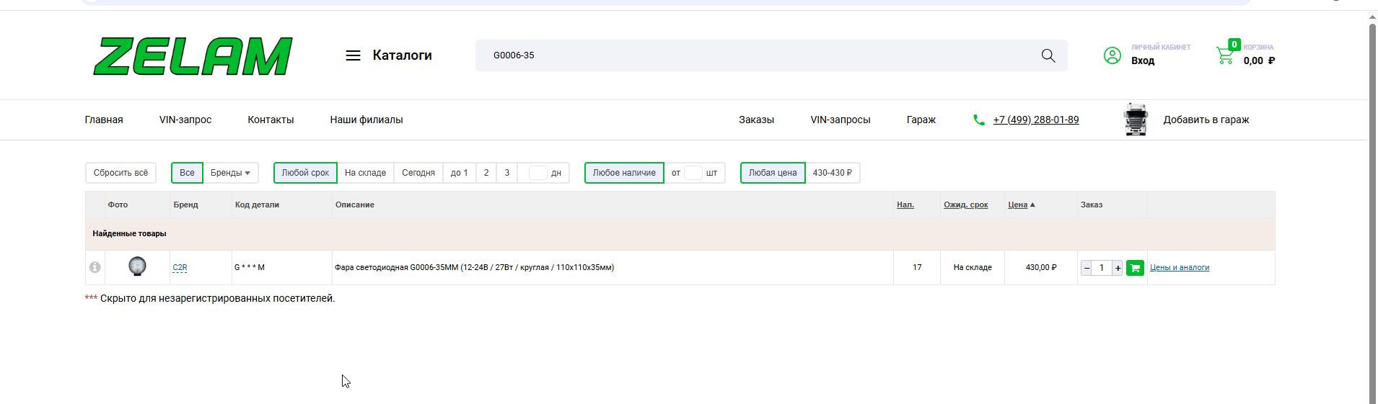Screen dimensions: 1378x404
Task: Open VIN-запрос page
Action: pyautogui.click(x=185, y=120)
